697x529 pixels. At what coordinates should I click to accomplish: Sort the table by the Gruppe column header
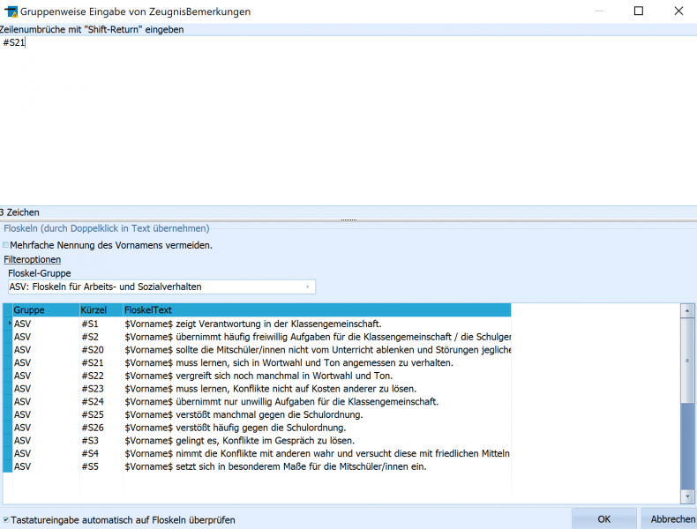(46, 309)
